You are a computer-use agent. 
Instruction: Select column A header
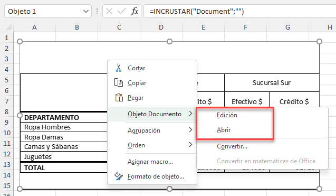pyautogui.click(x=34, y=27)
